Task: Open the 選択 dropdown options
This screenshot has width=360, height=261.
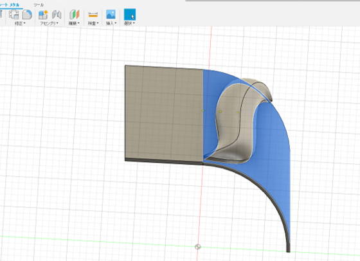Action: [129, 23]
